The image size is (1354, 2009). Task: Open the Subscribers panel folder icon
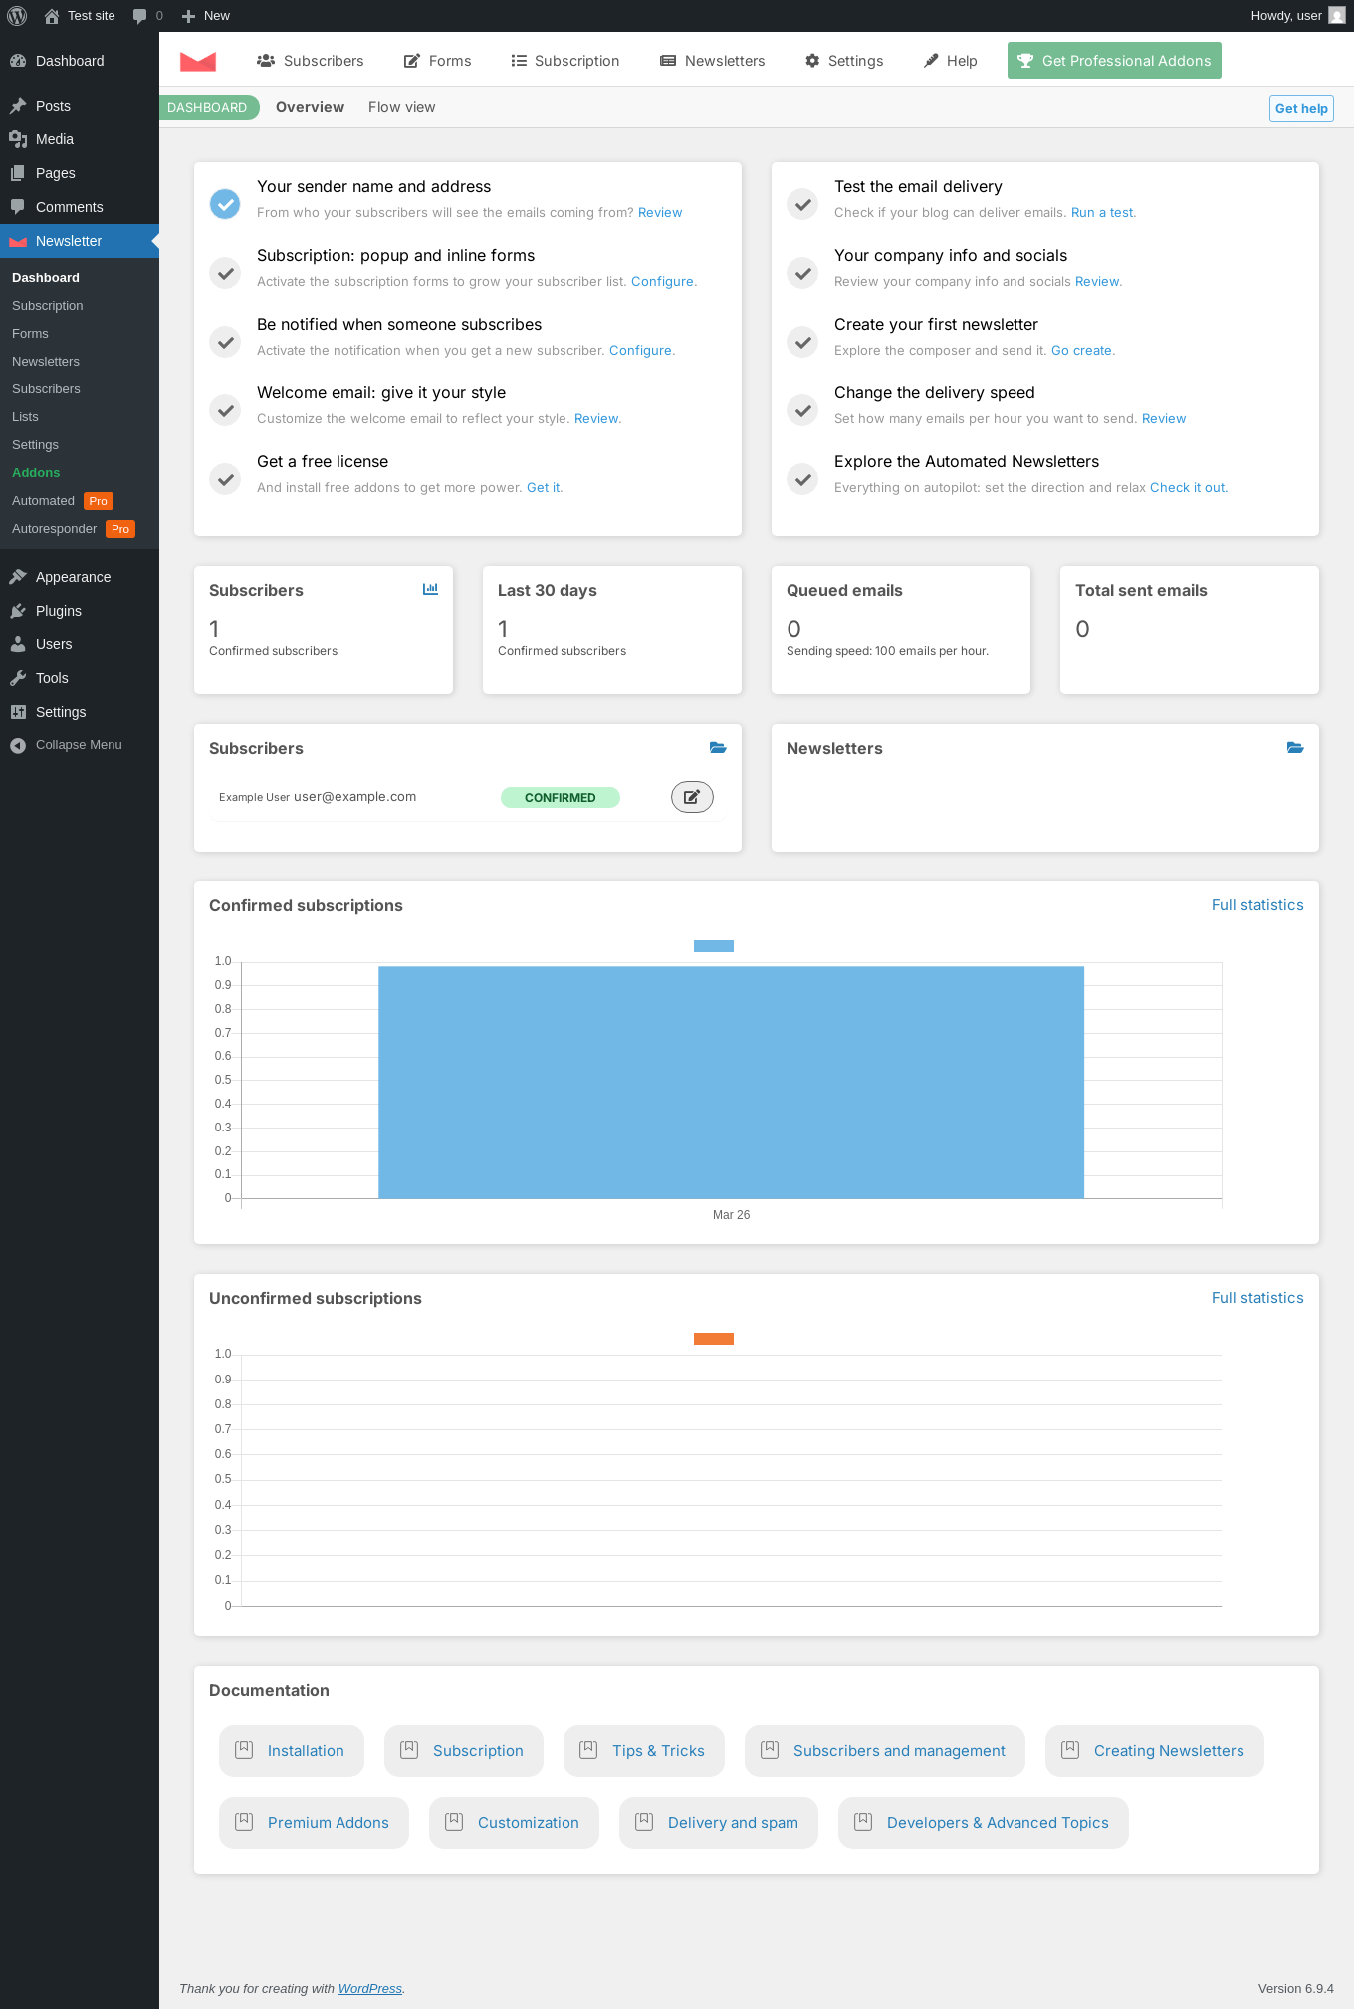[718, 747]
